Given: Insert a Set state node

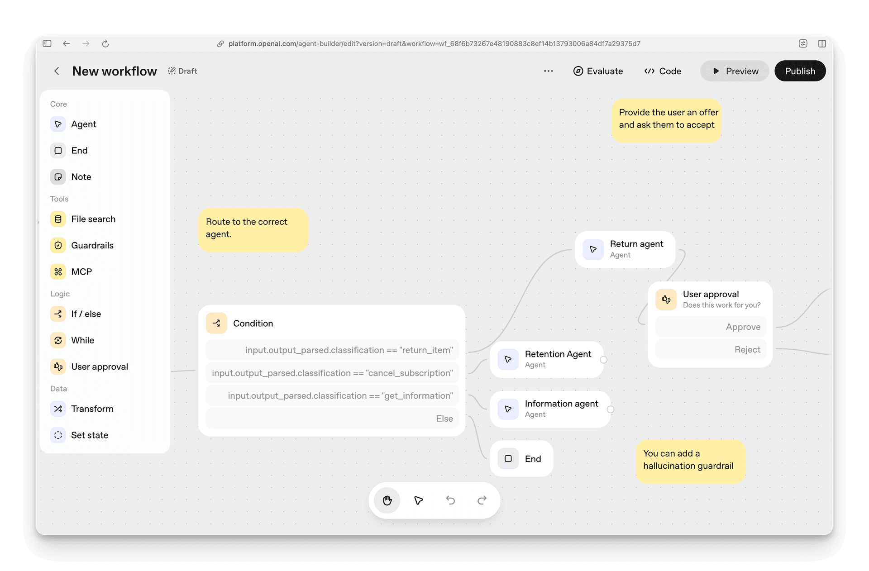Looking at the screenshot, I should tap(90, 435).
